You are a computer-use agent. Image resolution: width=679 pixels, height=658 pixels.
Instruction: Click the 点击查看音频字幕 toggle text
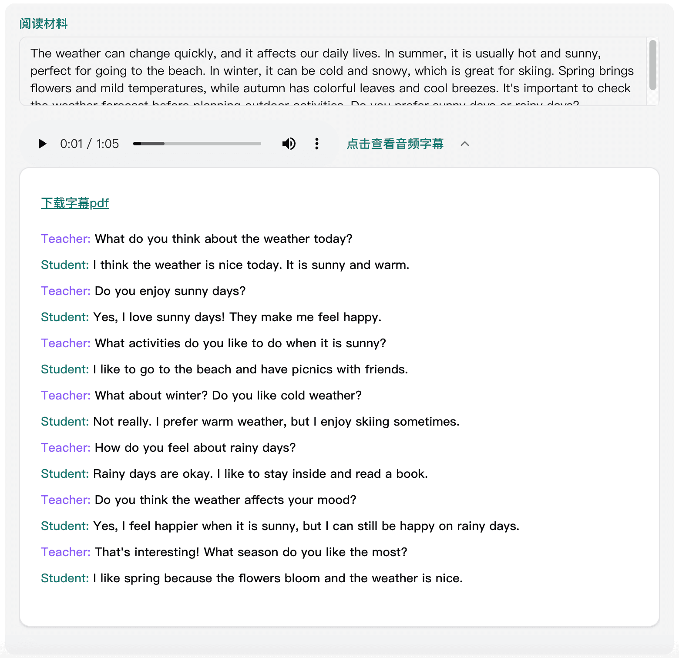[x=395, y=144]
